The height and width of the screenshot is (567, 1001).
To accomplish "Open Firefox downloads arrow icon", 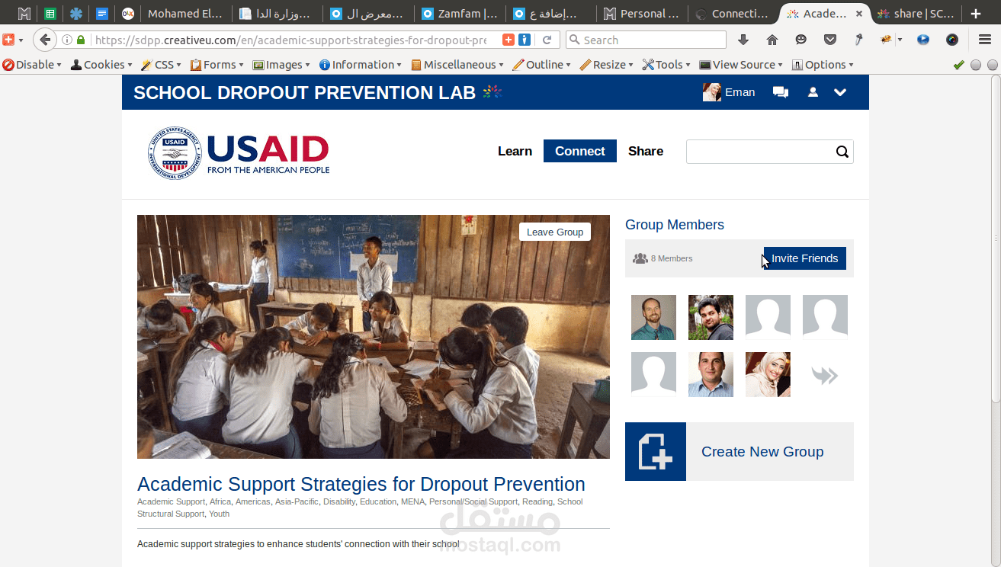I will tap(743, 40).
